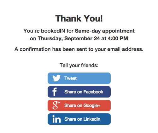Click the LinkedIn 'in' logo icon
Image resolution: width=158 pixels, height=133 pixels.
tap(56, 119)
